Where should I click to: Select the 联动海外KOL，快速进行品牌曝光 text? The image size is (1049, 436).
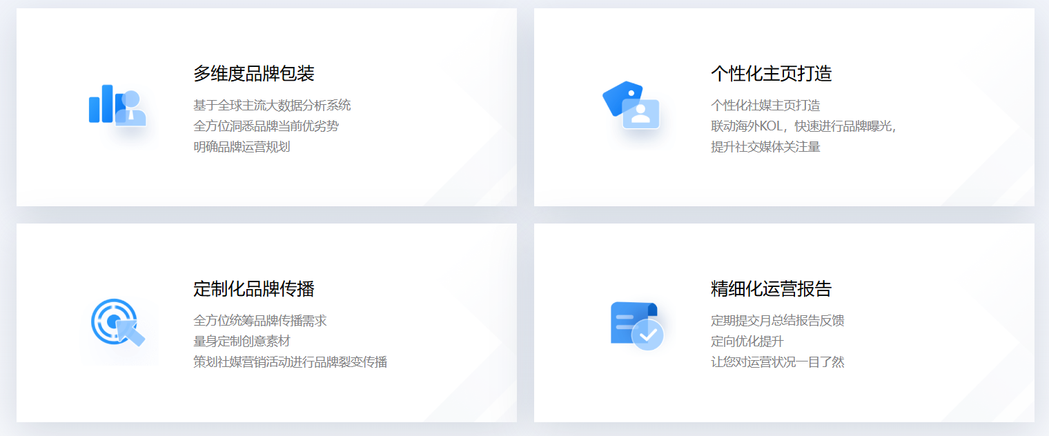pos(803,126)
